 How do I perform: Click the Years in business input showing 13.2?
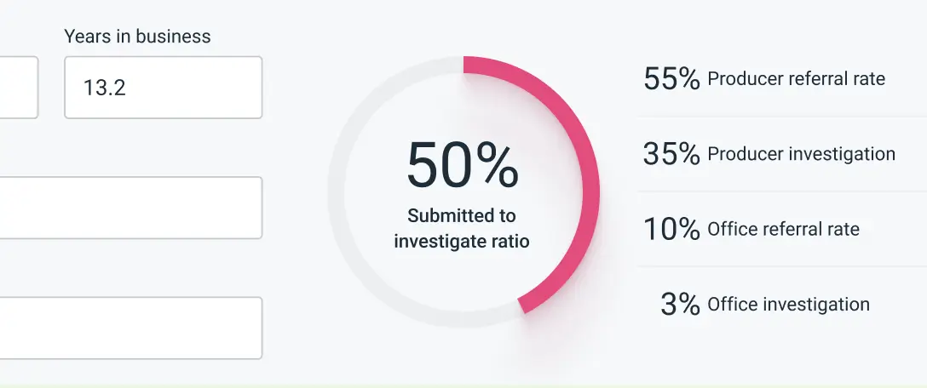coord(164,88)
